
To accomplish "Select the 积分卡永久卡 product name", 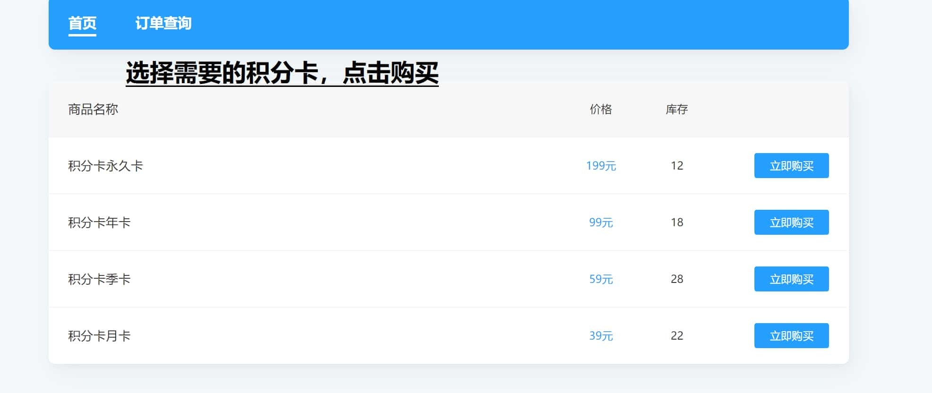I will click(105, 166).
